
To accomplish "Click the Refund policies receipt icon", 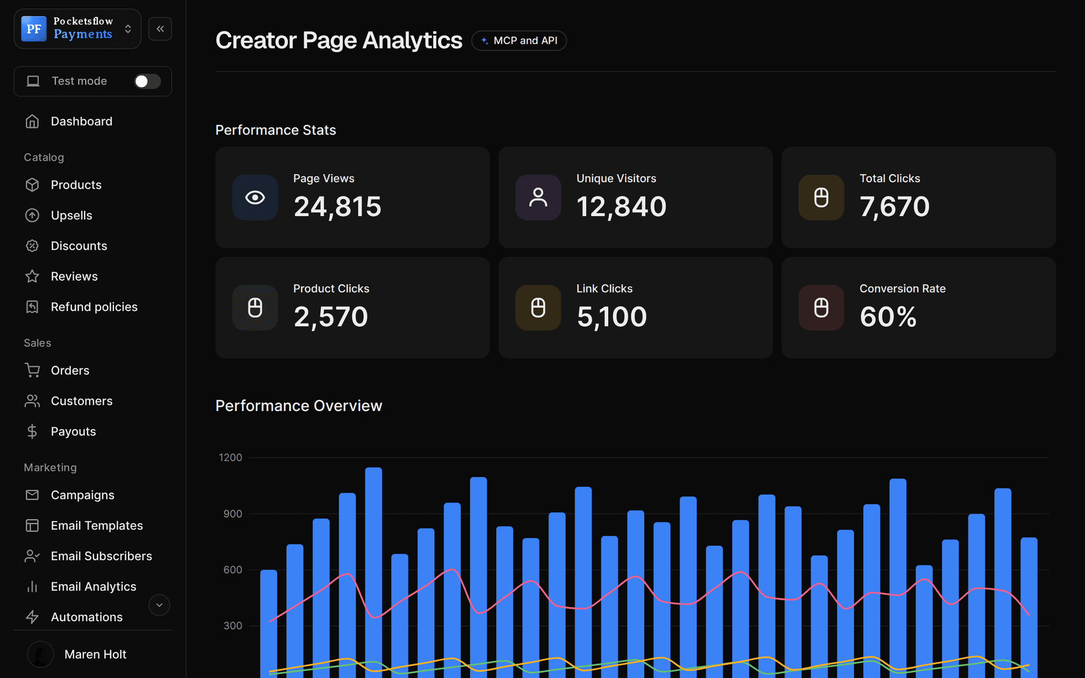I will tap(32, 307).
